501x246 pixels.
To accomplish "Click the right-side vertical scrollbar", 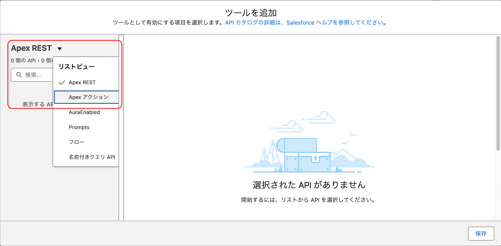I will (x=498, y=93).
